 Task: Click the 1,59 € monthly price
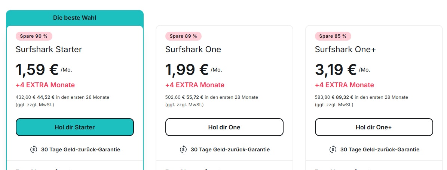coord(37,69)
